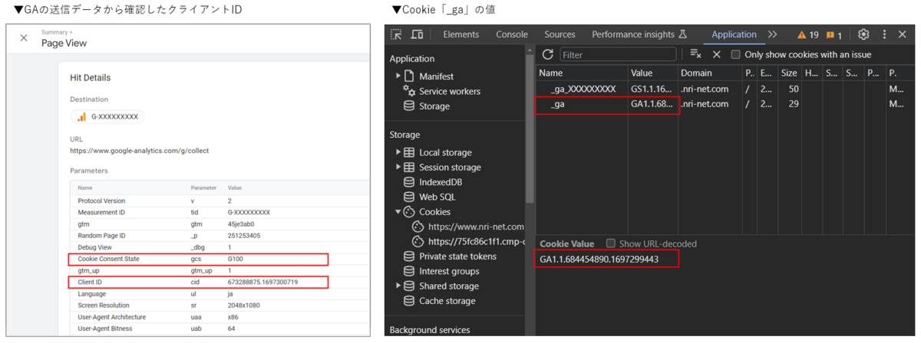Click the Debug View parameter row
Screen dimensions: 921x343
click(219, 247)
